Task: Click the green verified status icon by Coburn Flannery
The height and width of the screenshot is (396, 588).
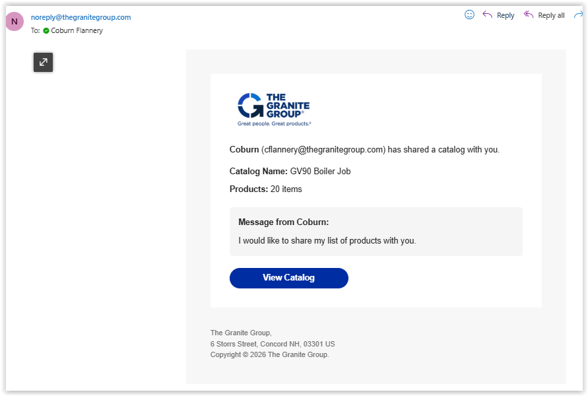Action: pos(46,31)
